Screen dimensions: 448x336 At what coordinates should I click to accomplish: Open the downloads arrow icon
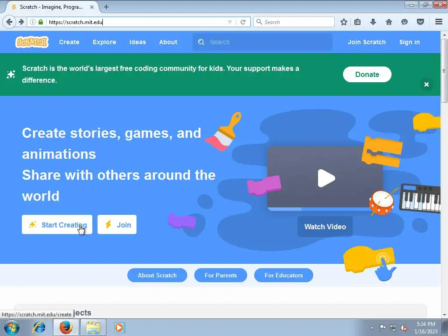[373, 22]
